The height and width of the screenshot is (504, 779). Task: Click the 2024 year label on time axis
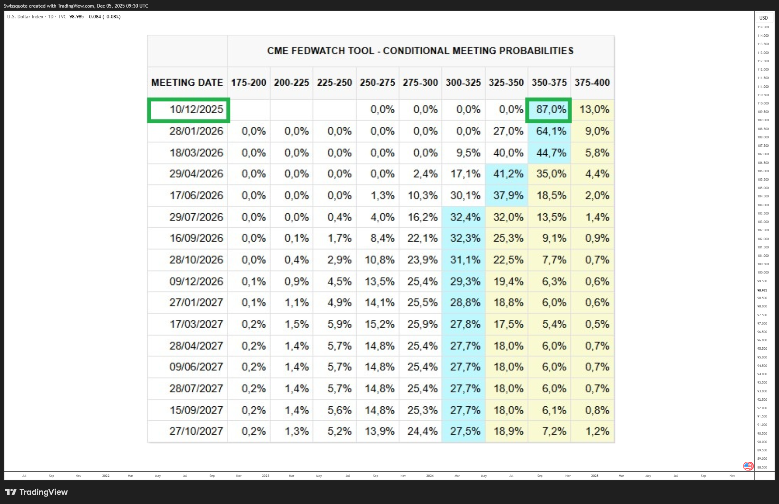pyautogui.click(x=430, y=476)
